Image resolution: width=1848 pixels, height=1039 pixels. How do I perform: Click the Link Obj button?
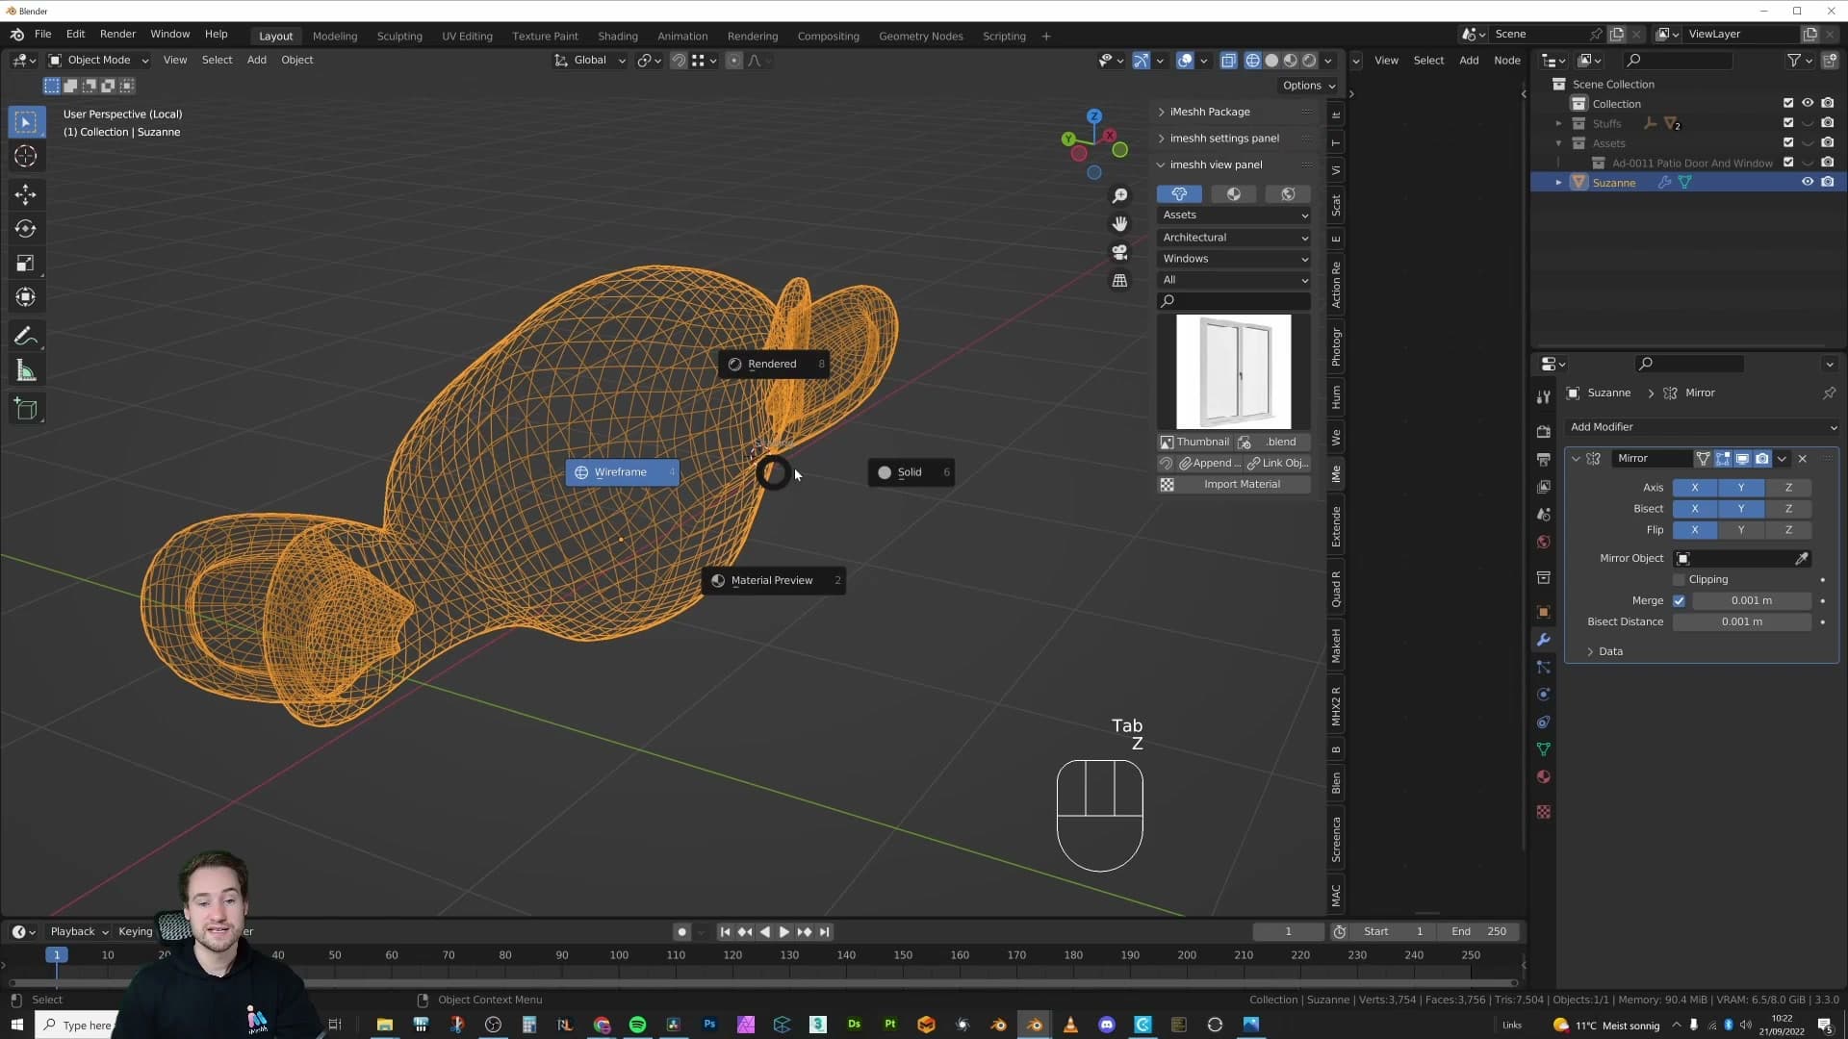pyautogui.click(x=1277, y=464)
